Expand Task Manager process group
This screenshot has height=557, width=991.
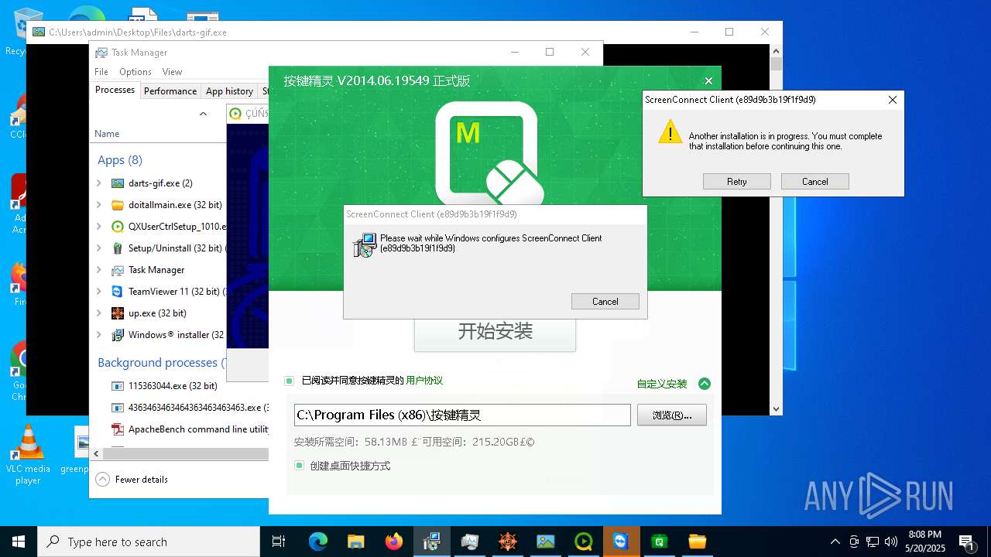(x=99, y=270)
